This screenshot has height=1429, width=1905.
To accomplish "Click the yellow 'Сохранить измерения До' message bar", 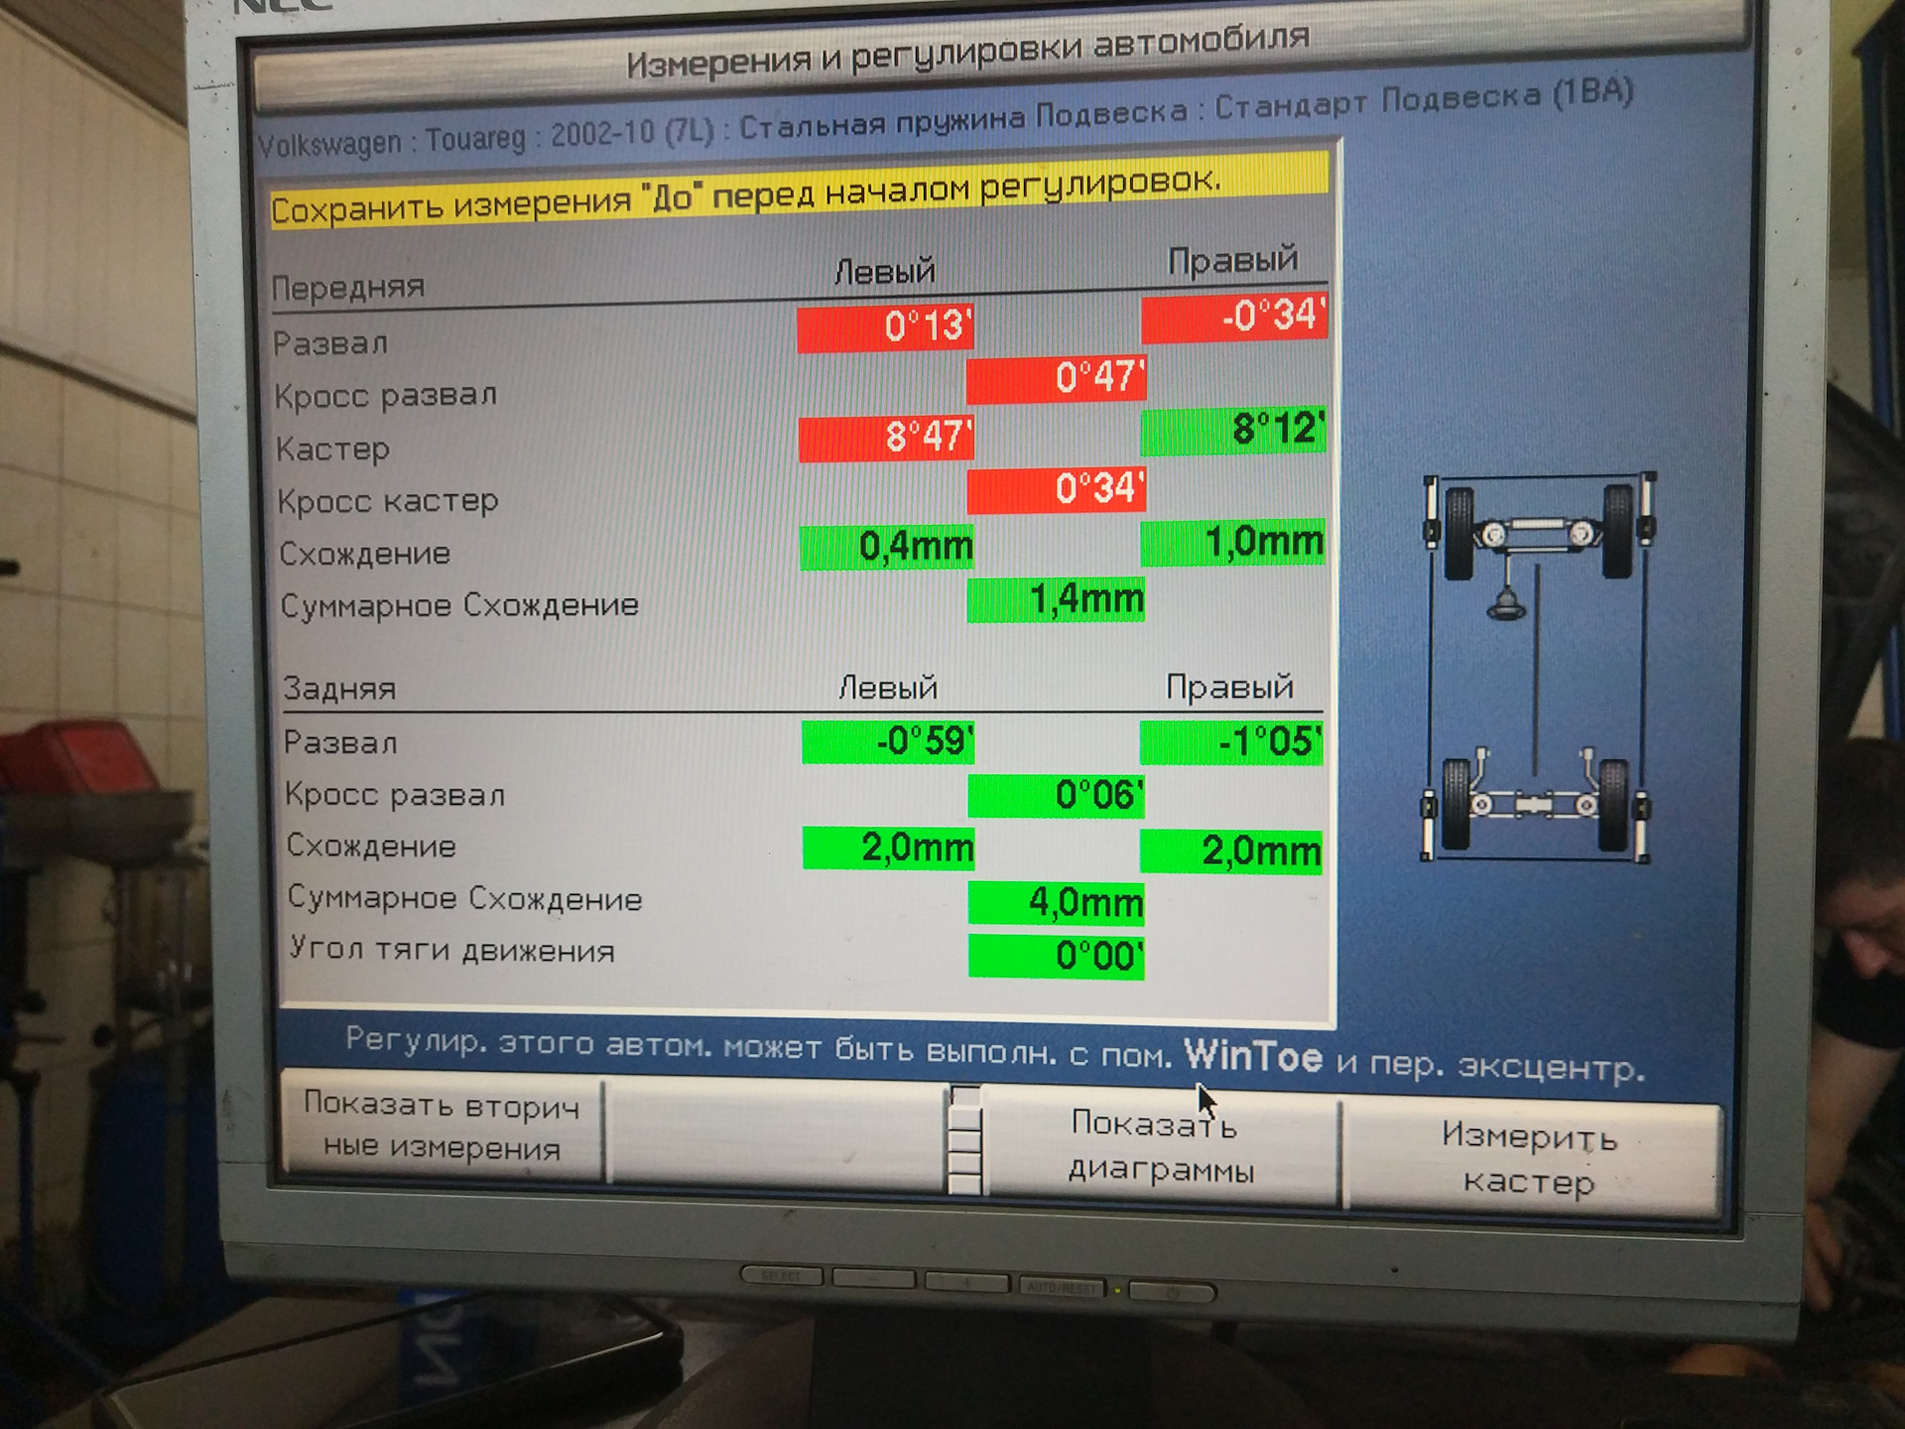I will [x=800, y=191].
